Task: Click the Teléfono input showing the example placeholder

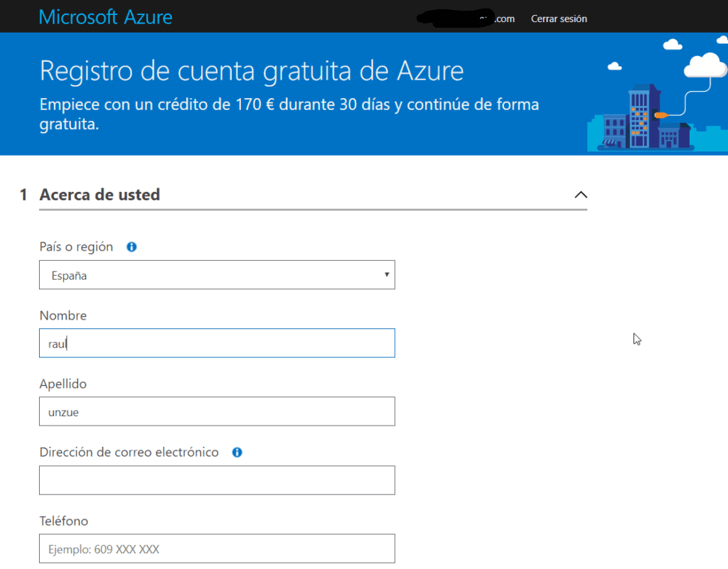Action: [x=217, y=548]
